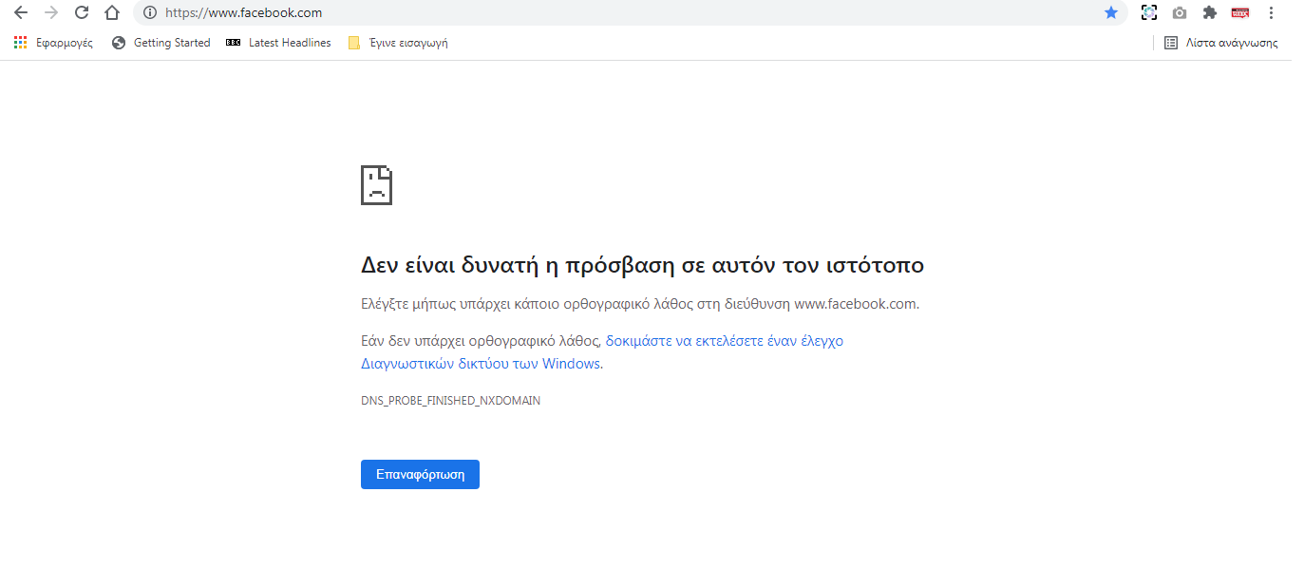
Task: Open Chrome three-dot menu
Action: click(1271, 13)
